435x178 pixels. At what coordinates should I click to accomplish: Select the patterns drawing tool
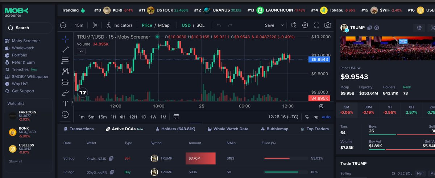click(x=65, y=71)
